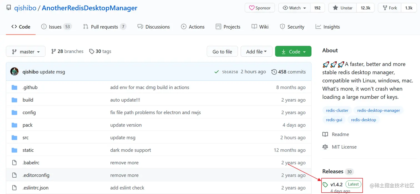
Task: Open commit message 'dark mode support'
Action: coord(131,150)
